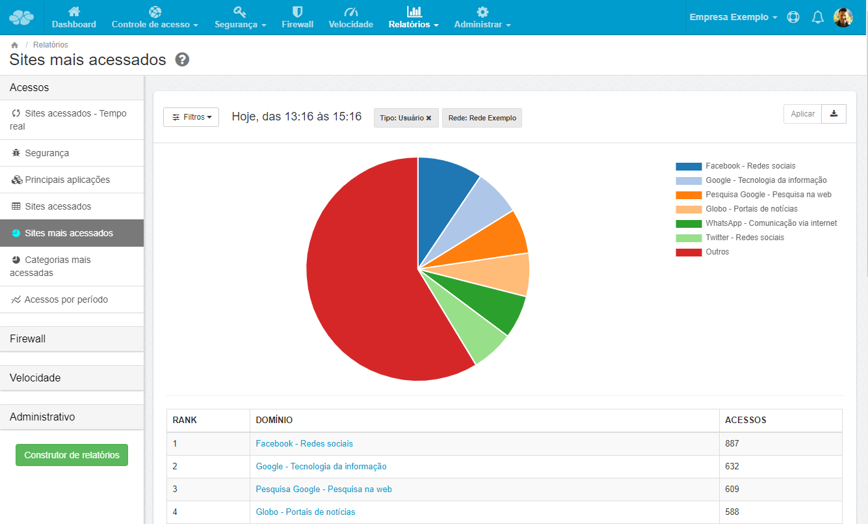Open the Dashboard home icon
The height and width of the screenshot is (524, 868).
74,12
